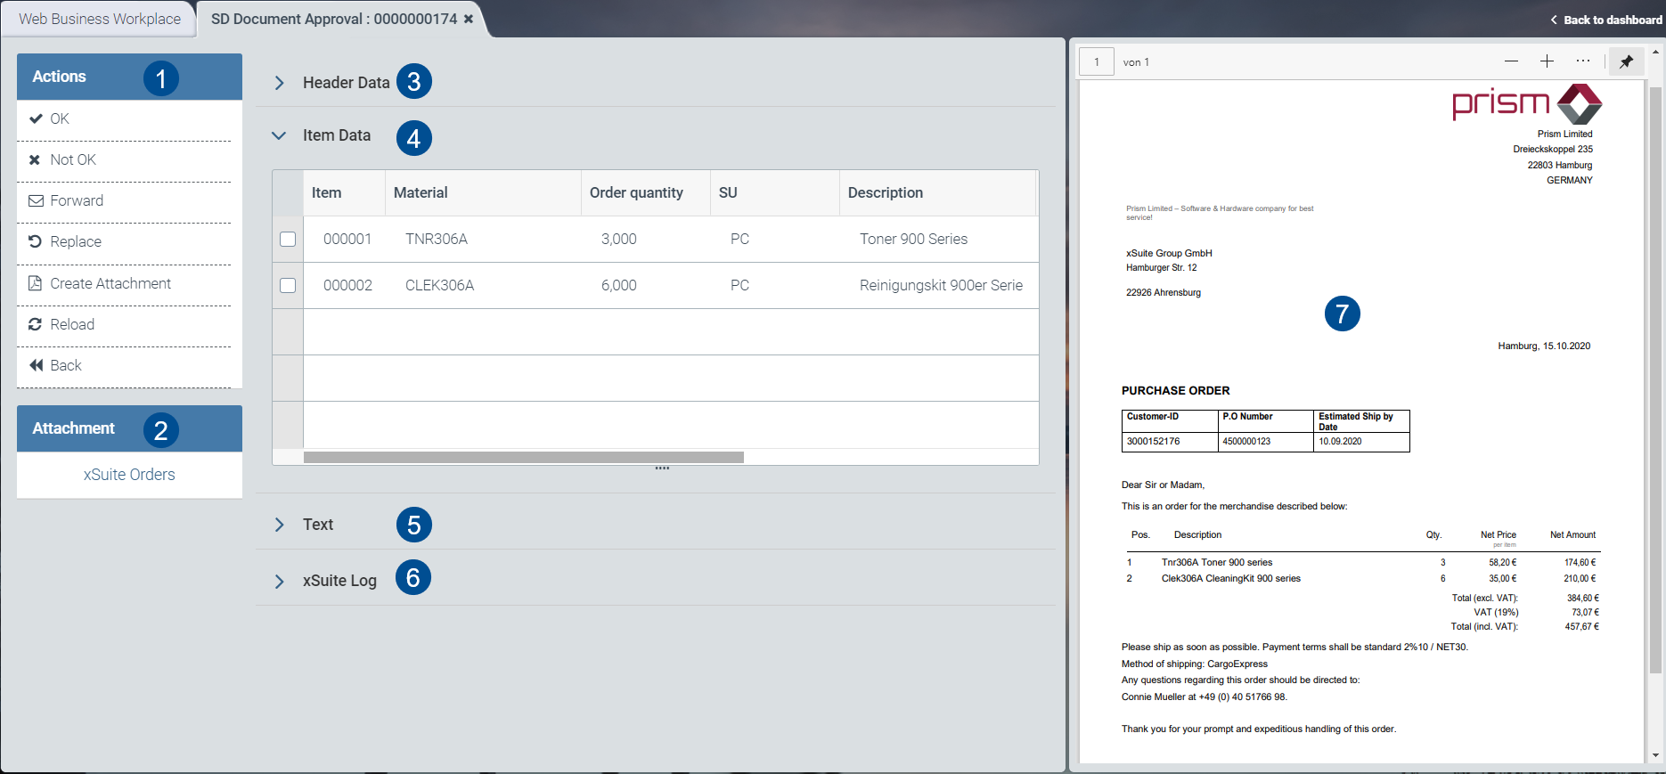Click the Toner 900 Series description
This screenshot has height=774, width=1666.
913,239
